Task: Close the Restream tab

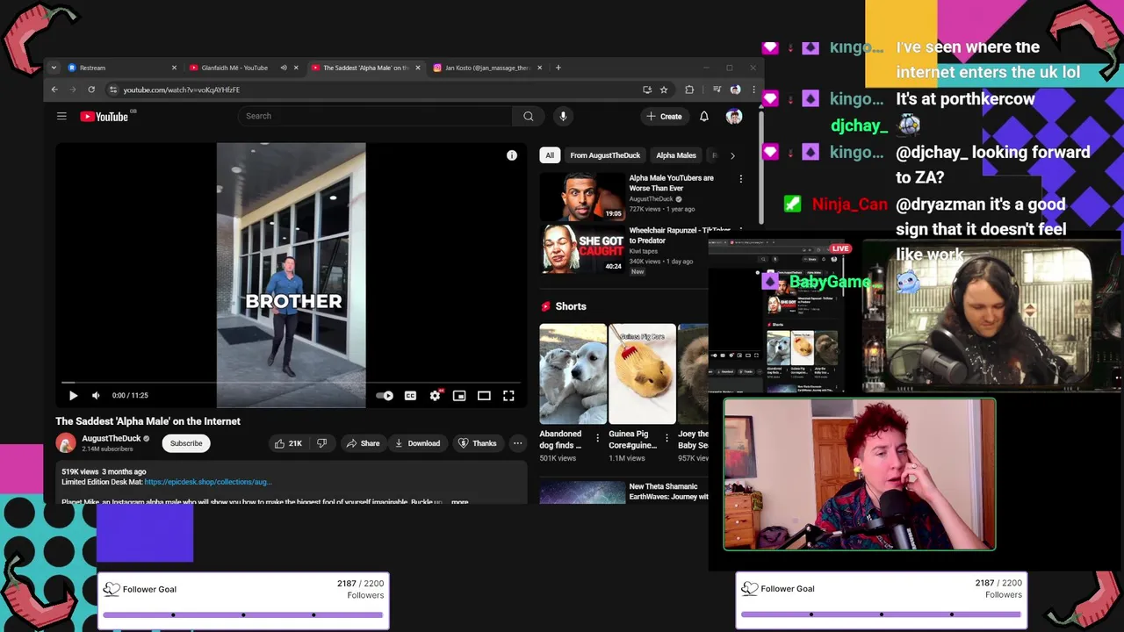Action: [174, 68]
